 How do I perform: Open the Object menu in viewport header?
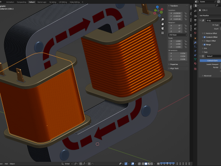[12, 164]
